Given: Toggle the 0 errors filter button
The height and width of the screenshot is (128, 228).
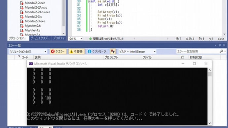Looking at the screenshot, I should click(58, 51).
